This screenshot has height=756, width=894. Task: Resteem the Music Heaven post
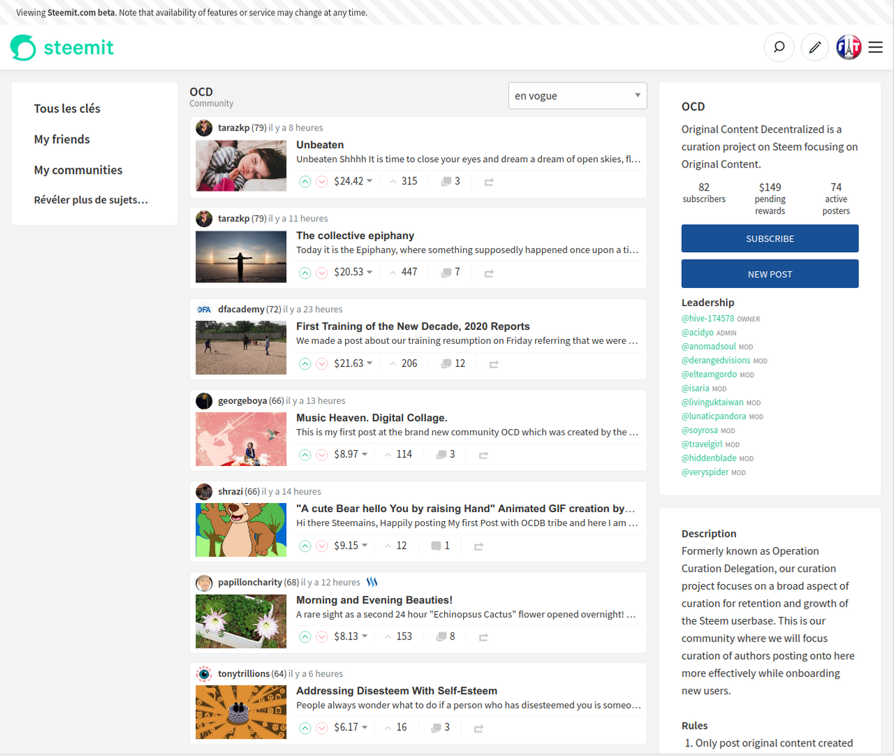[x=483, y=455]
